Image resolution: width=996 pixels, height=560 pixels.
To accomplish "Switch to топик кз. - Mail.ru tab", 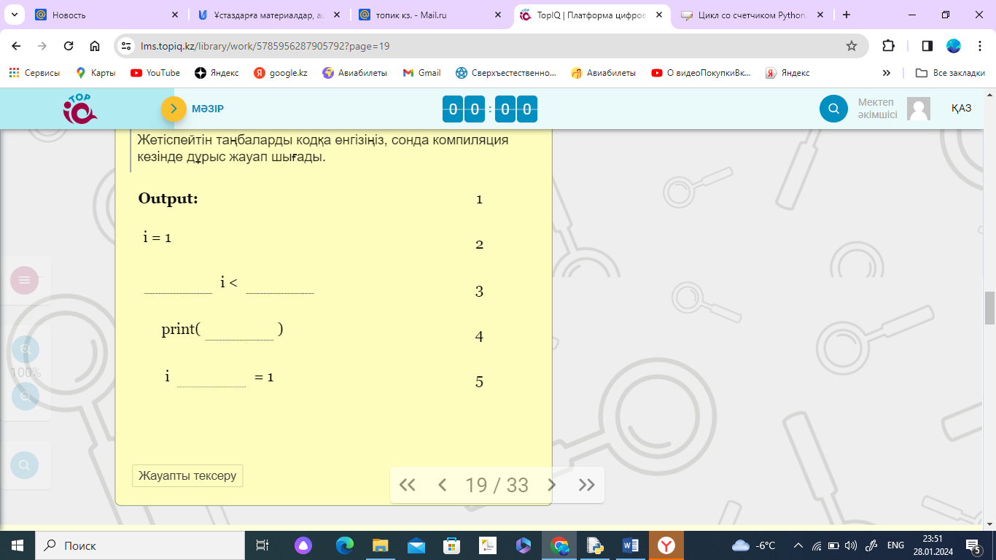I will (430, 15).
